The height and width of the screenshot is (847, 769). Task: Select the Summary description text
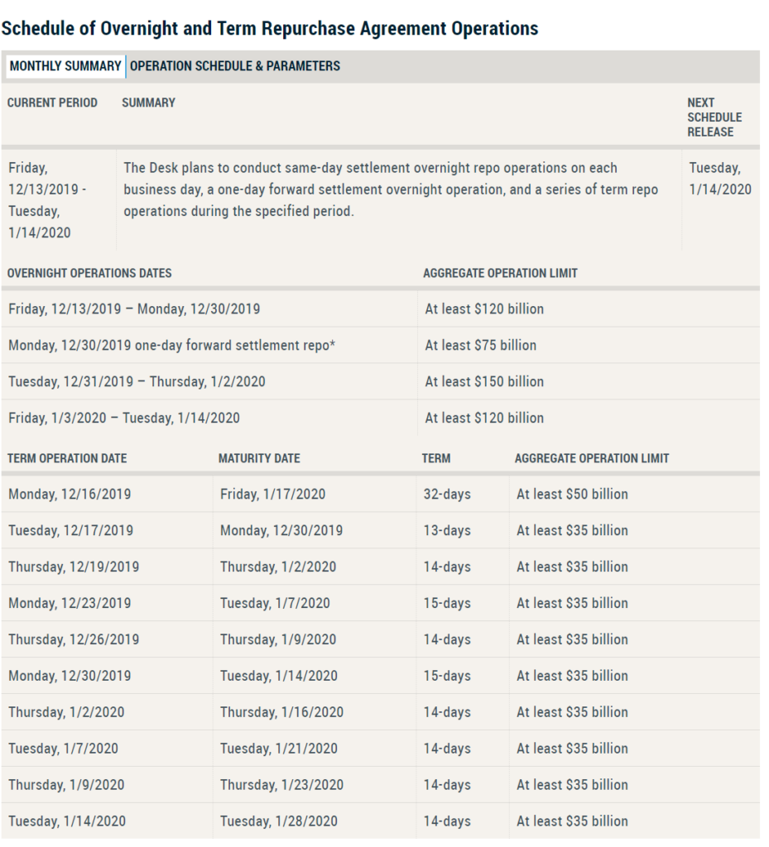(x=391, y=189)
